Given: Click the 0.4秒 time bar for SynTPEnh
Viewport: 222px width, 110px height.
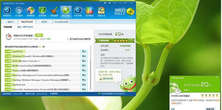Looking at the screenshot, I should click(x=8, y=51).
